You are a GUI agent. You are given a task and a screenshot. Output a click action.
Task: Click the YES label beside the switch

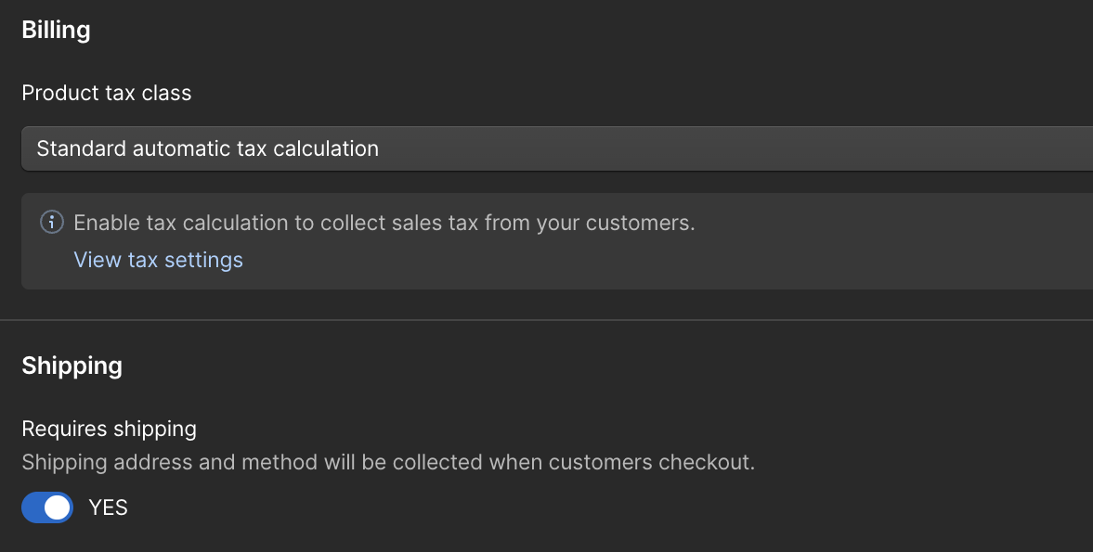(x=108, y=507)
